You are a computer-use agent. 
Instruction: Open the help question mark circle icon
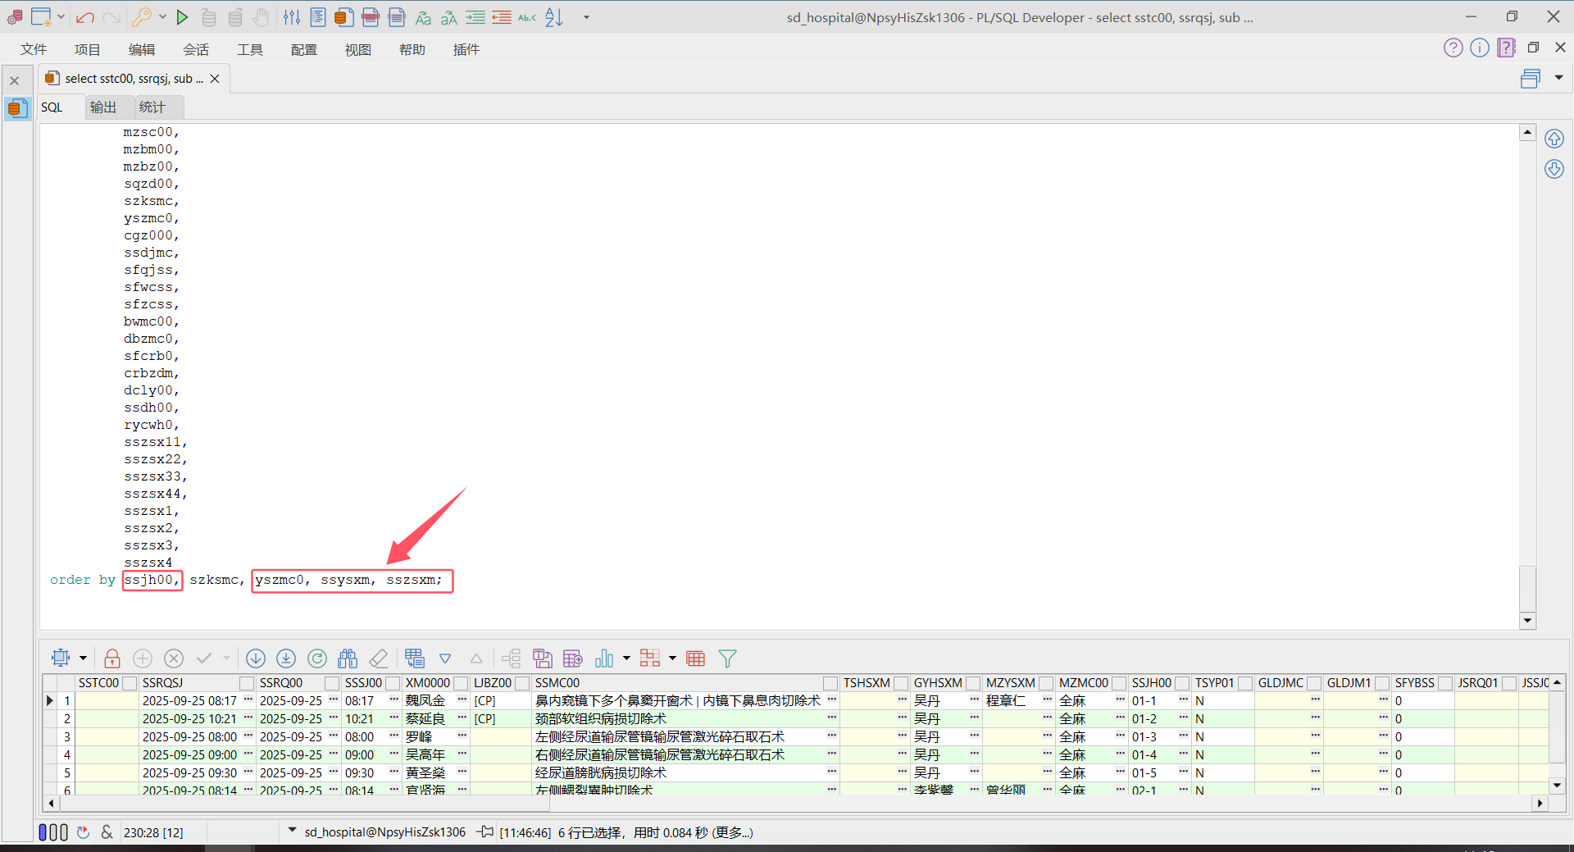click(x=1453, y=48)
